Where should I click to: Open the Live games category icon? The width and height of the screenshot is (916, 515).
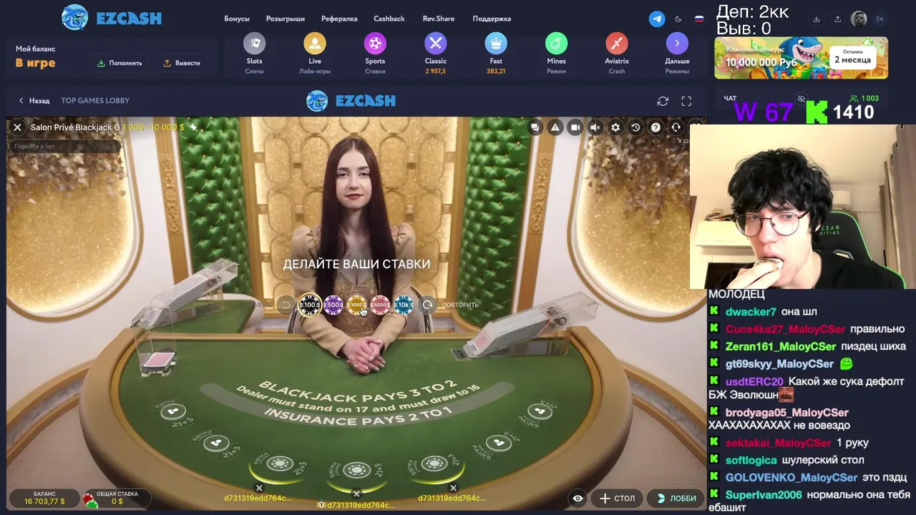click(315, 44)
